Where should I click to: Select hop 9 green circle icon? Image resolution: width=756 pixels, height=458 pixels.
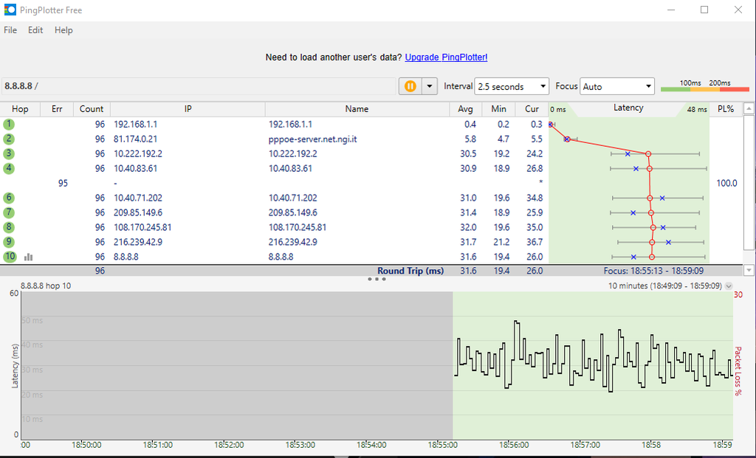(9, 242)
